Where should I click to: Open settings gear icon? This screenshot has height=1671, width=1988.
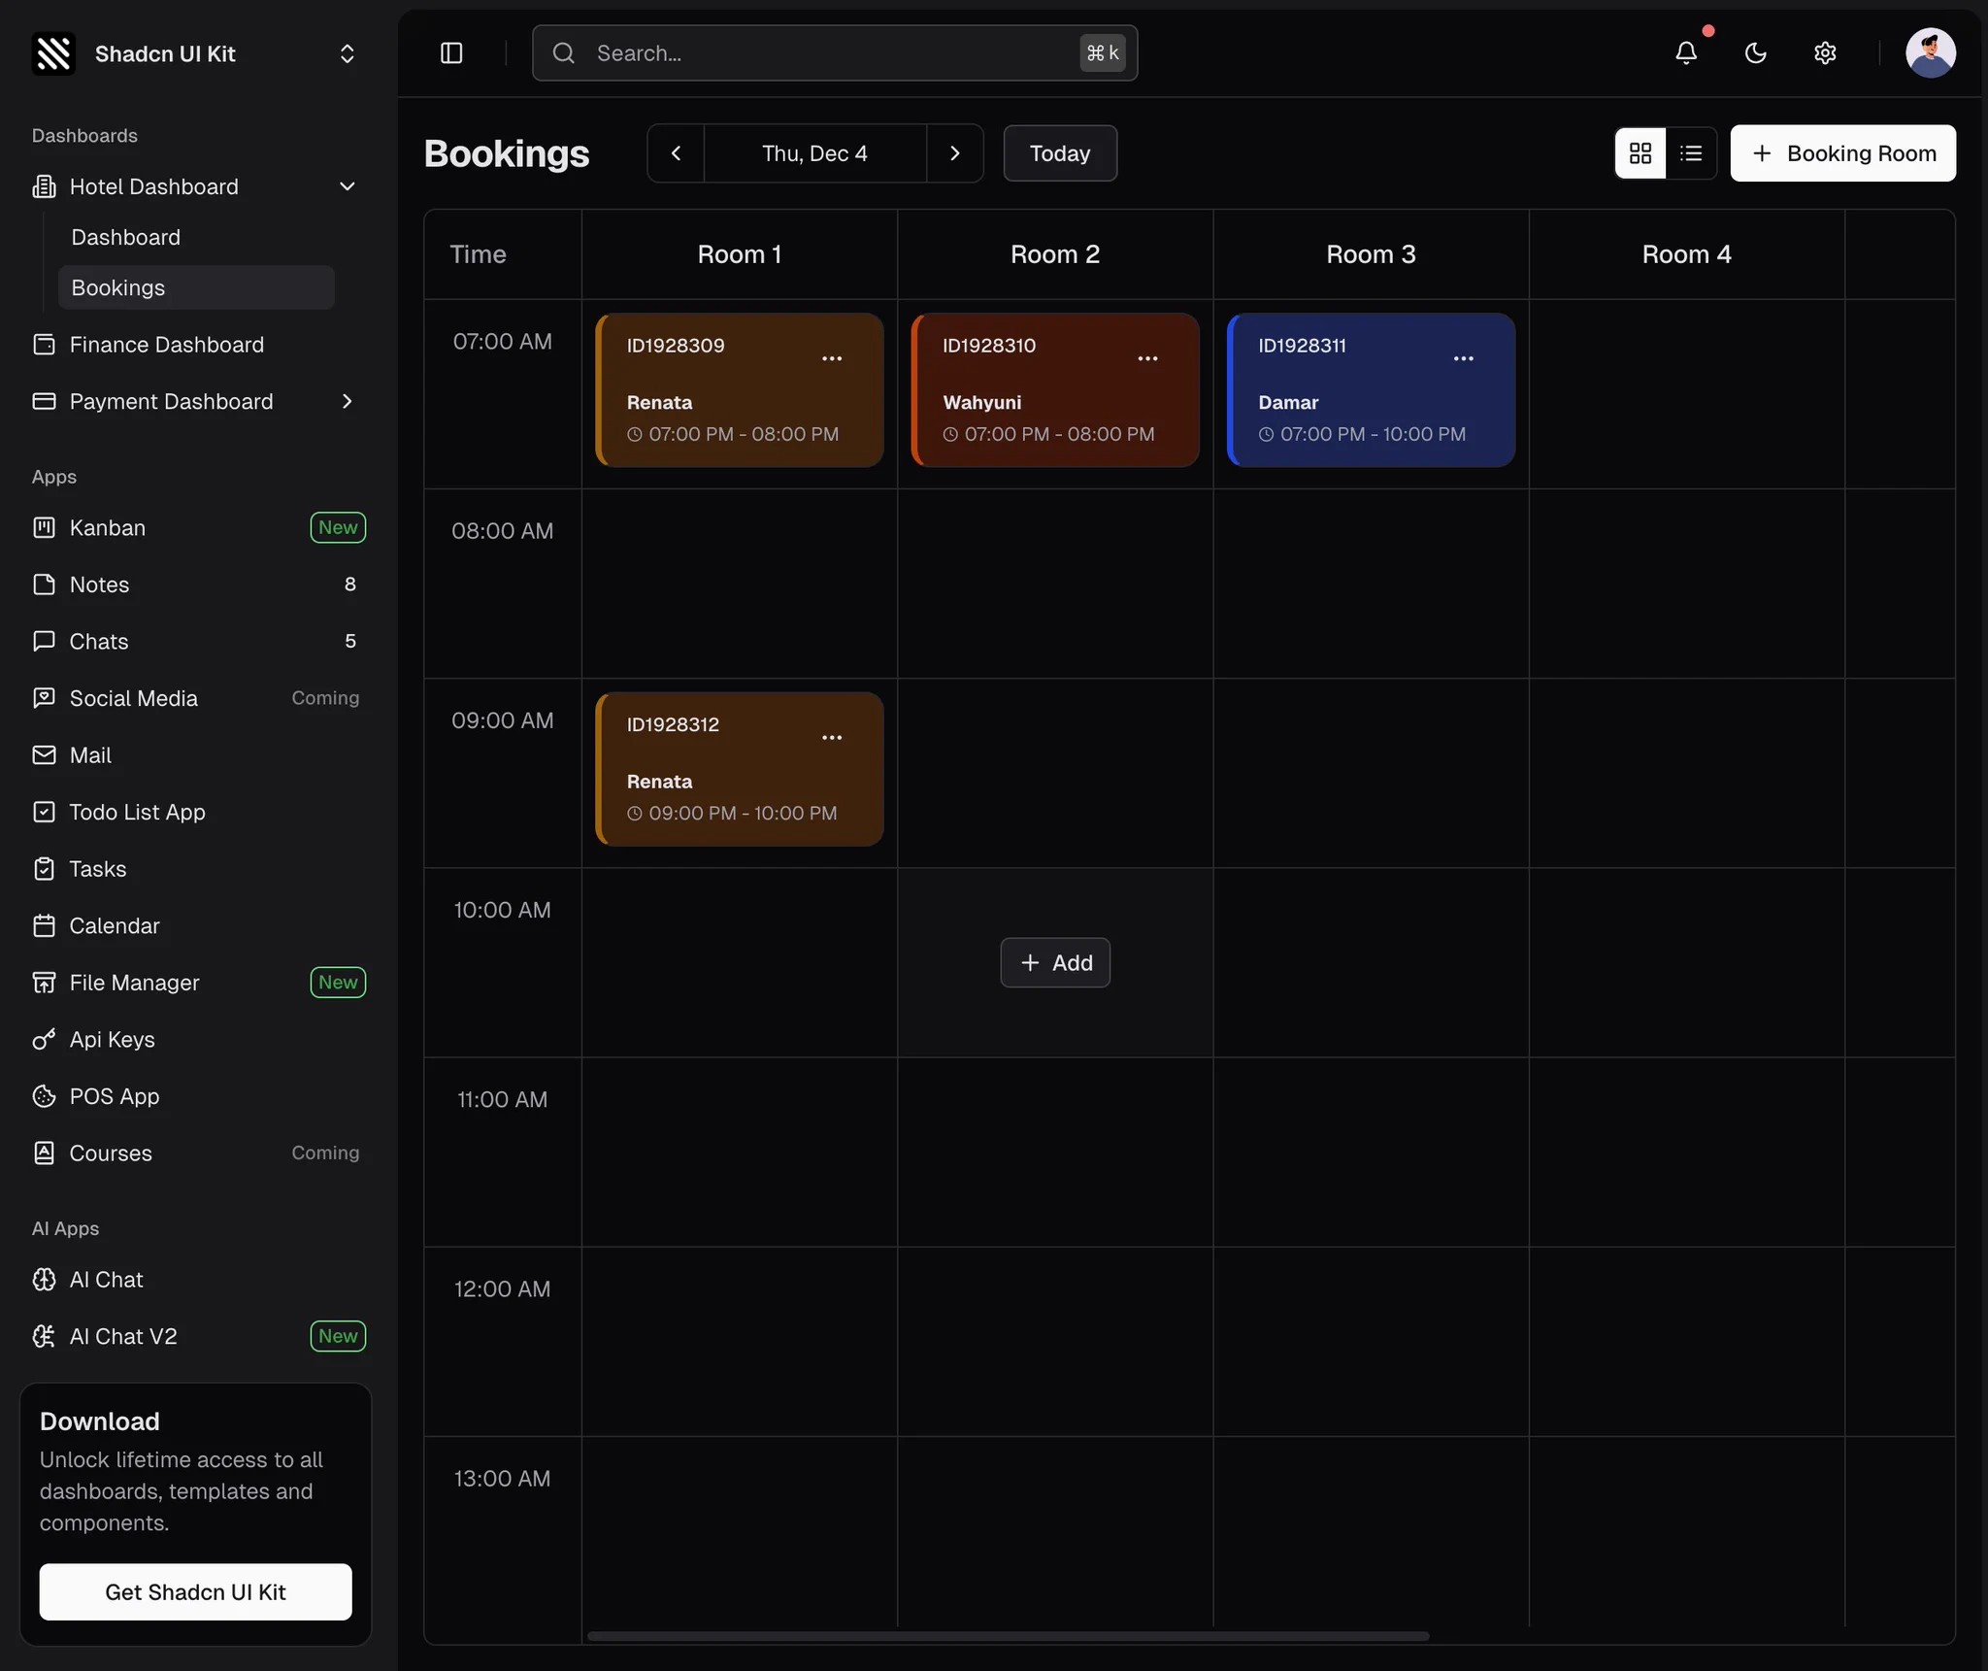pos(1825,53)
